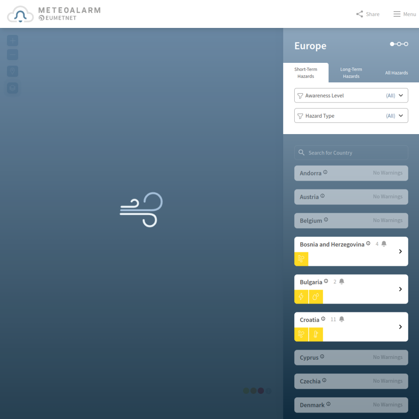The height and width of the screenshot is (419, 419).
Task: Select the Austria country row
Action: (x=351, y=197)
